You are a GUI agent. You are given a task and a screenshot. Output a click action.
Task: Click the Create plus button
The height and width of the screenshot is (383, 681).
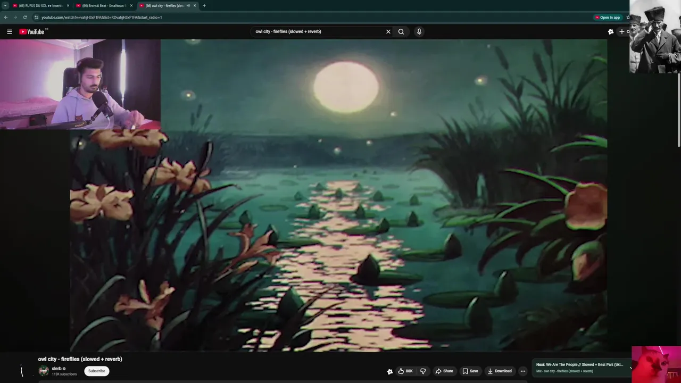click(x=624, y=31)
